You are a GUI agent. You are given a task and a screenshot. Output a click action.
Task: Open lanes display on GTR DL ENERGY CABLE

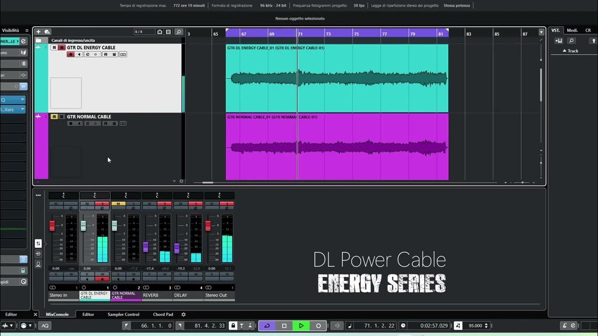123,55
